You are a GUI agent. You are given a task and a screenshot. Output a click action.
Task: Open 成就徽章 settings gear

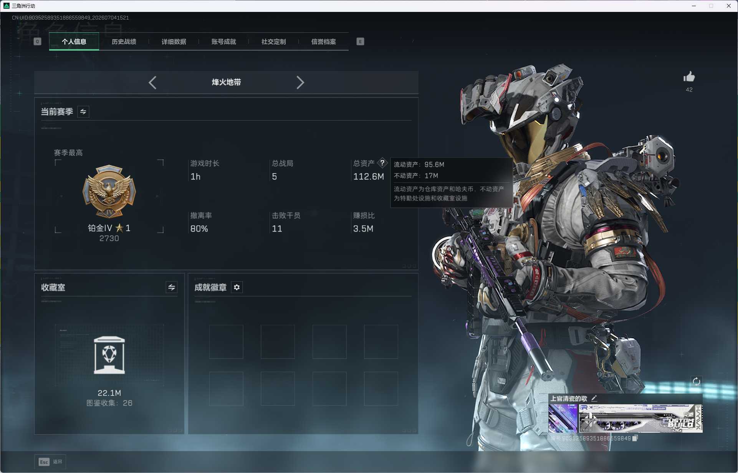pyautogui.click(x=237, y=287)
